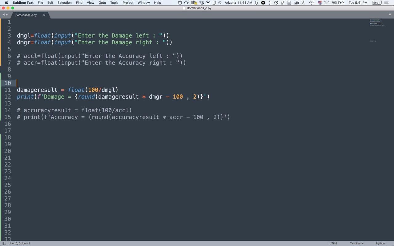The height and width of the screenshot is (246, 394).
Task: Open the clipboard menu bar icon
Action: pyautogui.click(x=289, y=2)
